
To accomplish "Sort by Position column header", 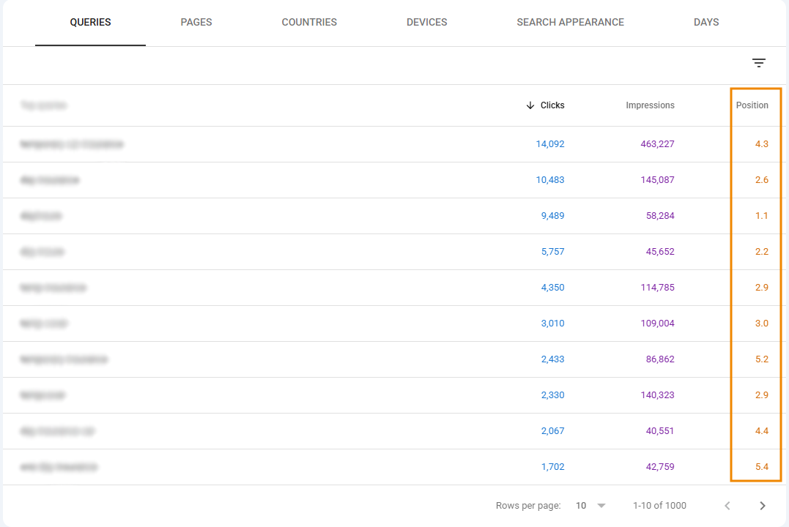I will click(x=752, y=105).
